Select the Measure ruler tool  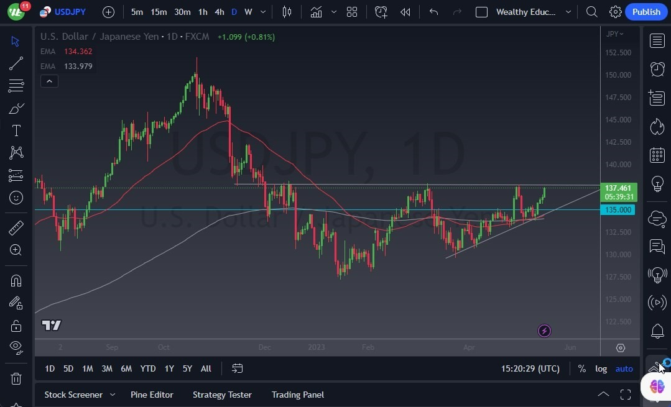pos(16,228)
